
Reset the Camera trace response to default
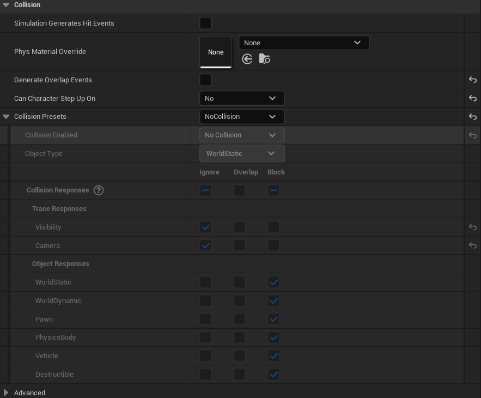472,245
